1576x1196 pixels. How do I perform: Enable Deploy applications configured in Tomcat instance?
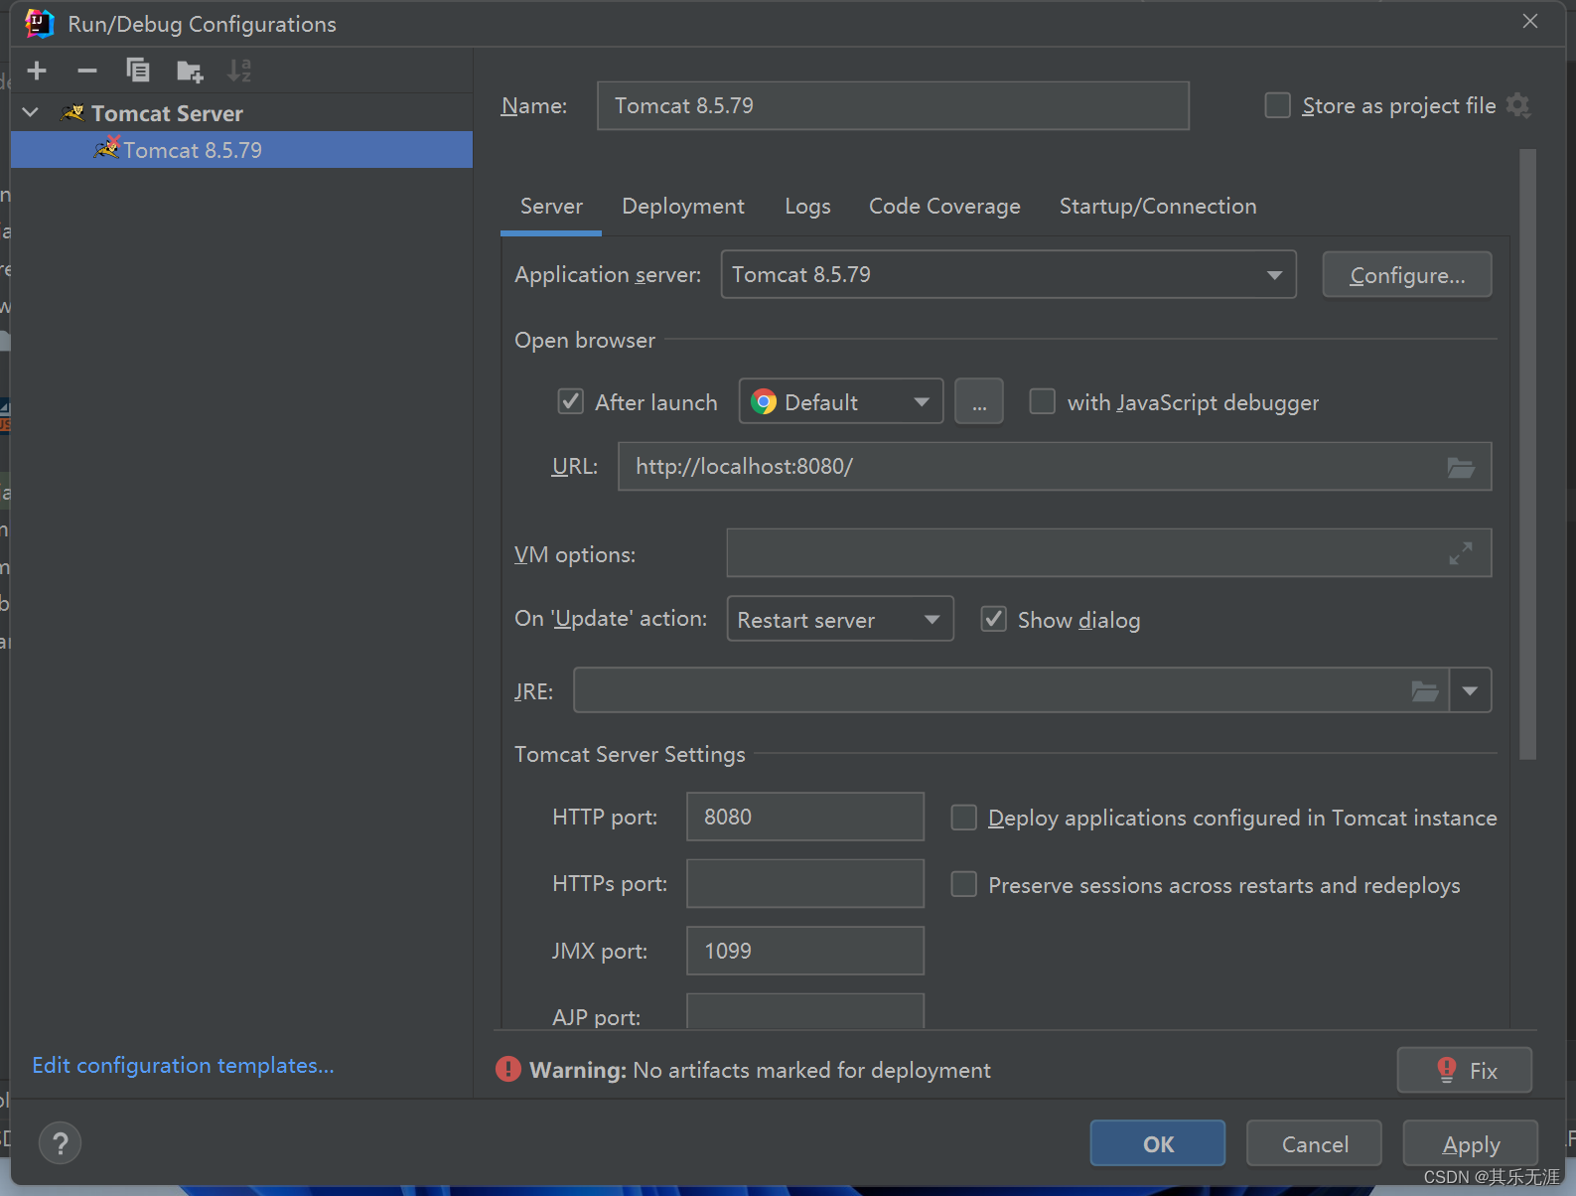pyautogui.click(x=963, y=818)
